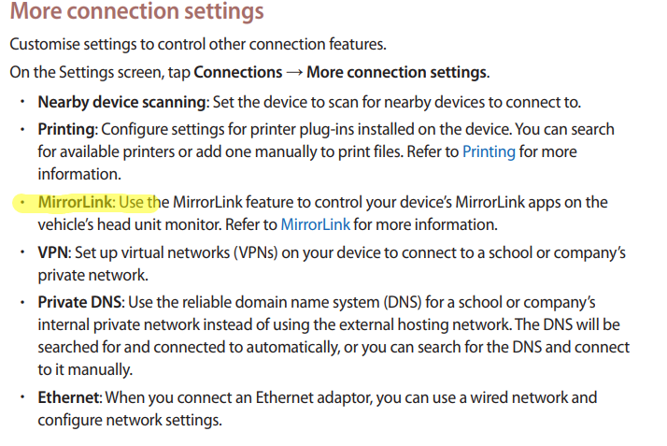Click the bold "VPN" bullet label

pos(54,253)
